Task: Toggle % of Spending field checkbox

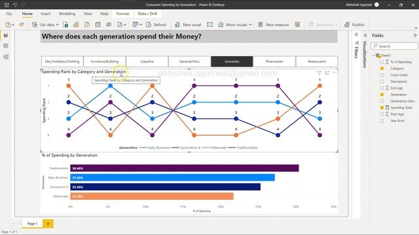Action: pyautogui.click(x=382, y=62)
